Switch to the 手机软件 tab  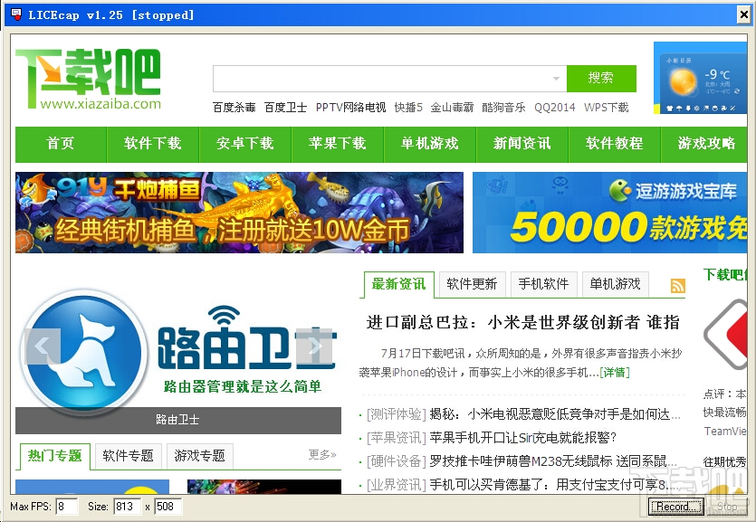(543, 284)
